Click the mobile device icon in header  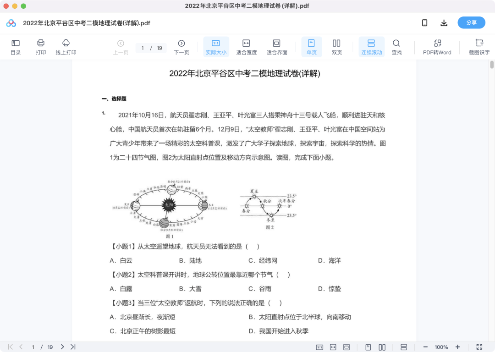coord(424,23)
